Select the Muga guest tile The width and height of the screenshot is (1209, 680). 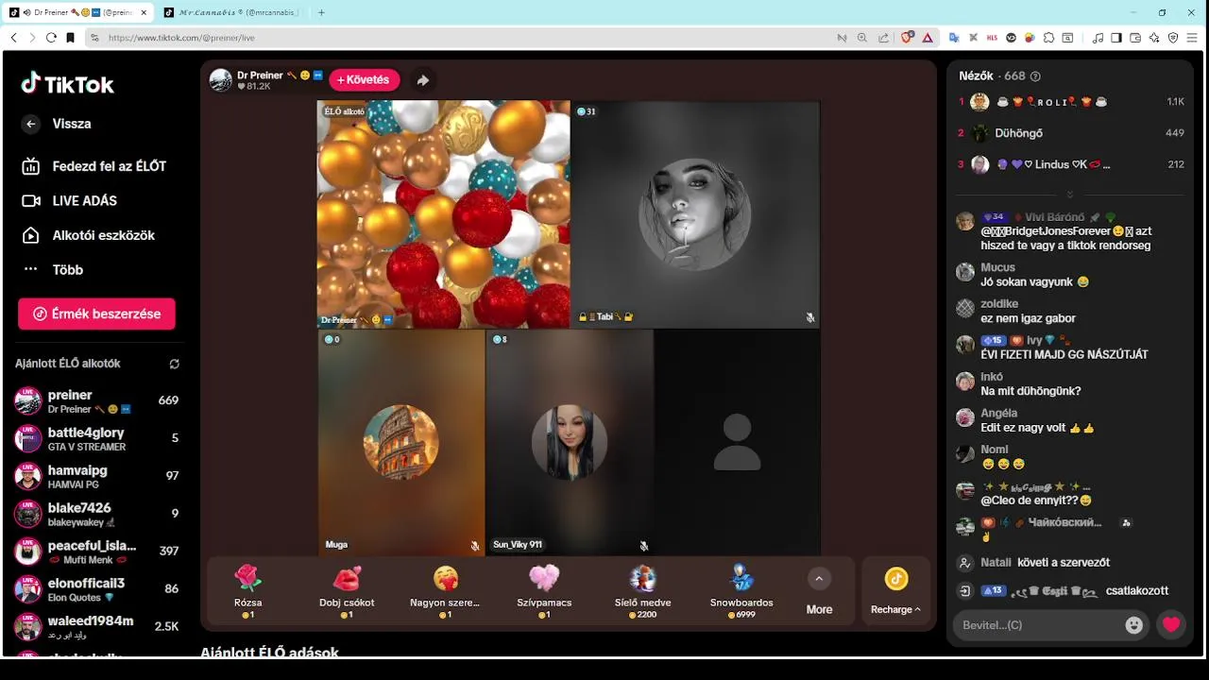pyautogui.click(x=401, y=442)
